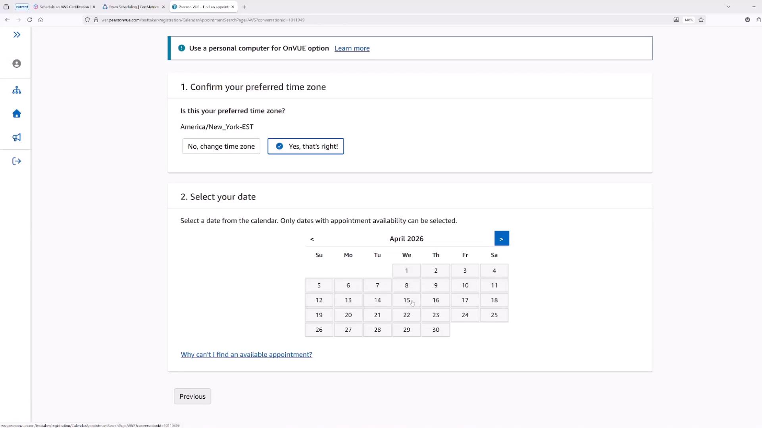
Task: Select April 6 on the calendar
Action: [348, 285]
